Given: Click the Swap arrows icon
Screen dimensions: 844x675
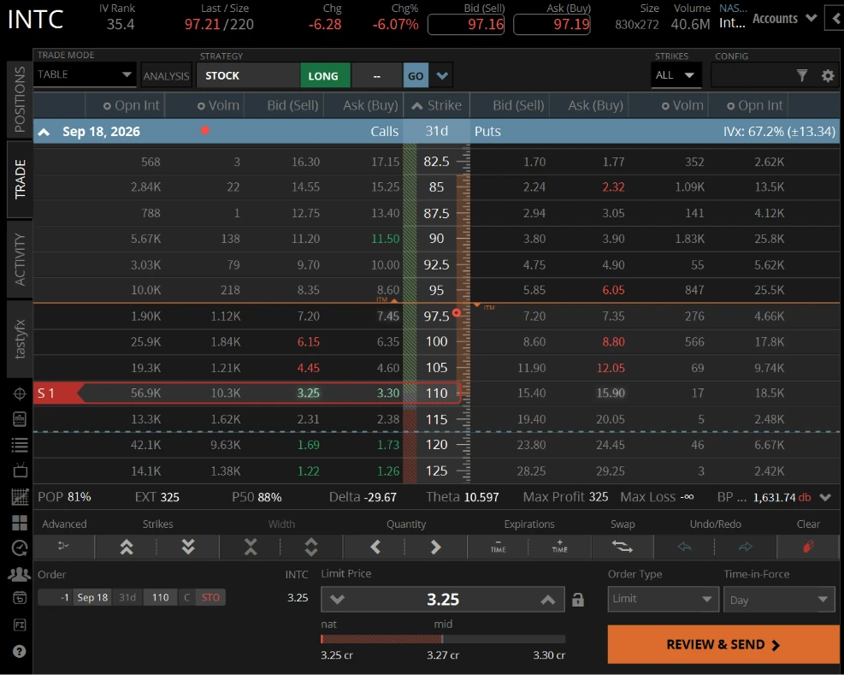Looking at the screenshot, I should point(623,547).
